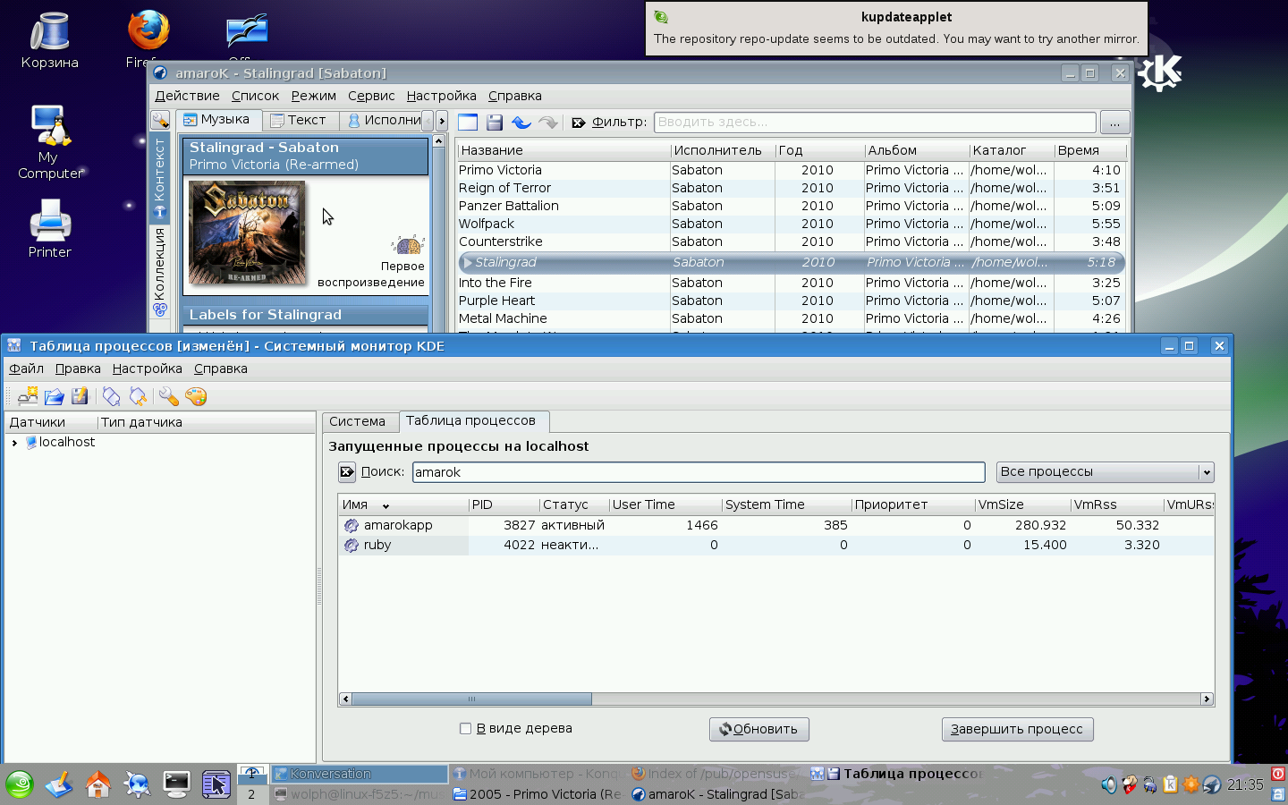The width and height of the screenshot is (1288, 805).
Task: Open new worksheet icon in KDE System Monitor toolbar
Action: [x=28, y=396]
